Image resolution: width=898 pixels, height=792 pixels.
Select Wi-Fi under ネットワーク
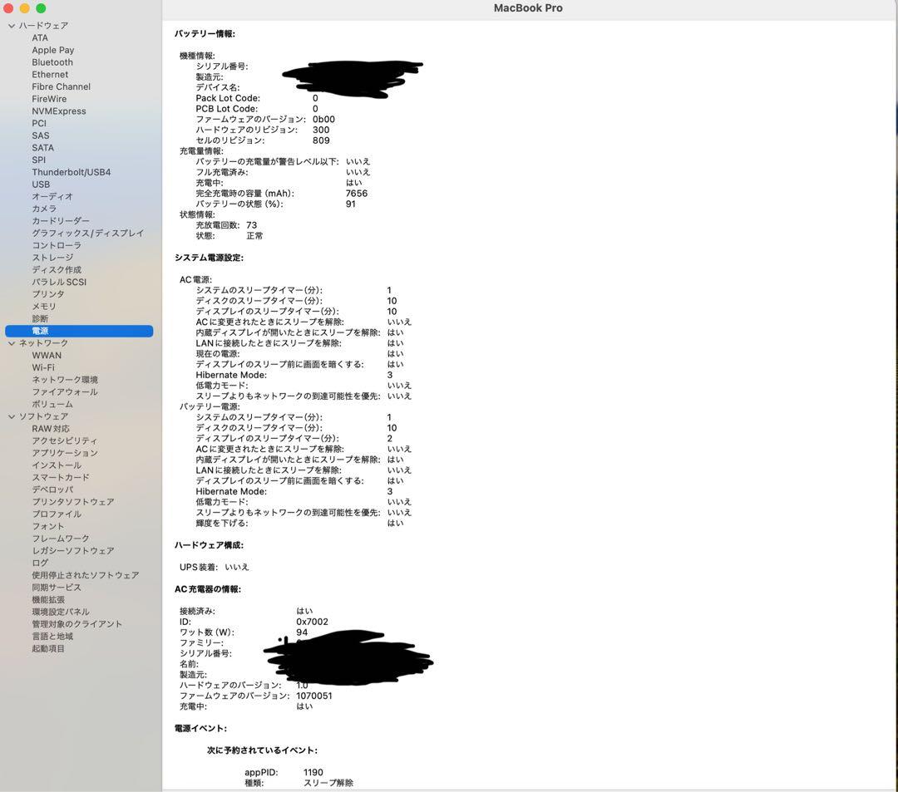pos(45,367)
